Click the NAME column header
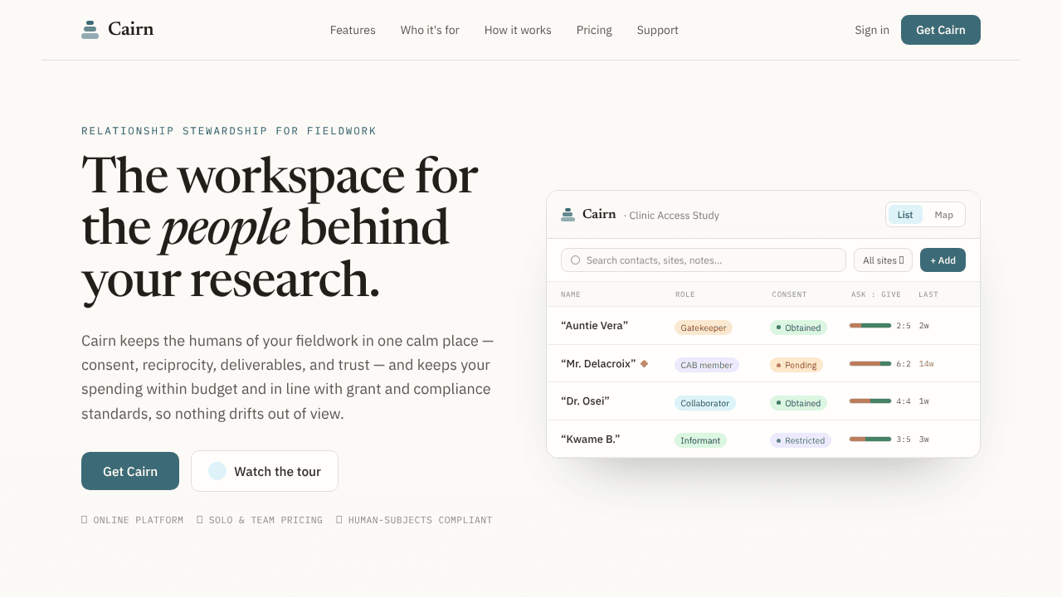Viewport: 1062px width, 597px height. [571, 294]
